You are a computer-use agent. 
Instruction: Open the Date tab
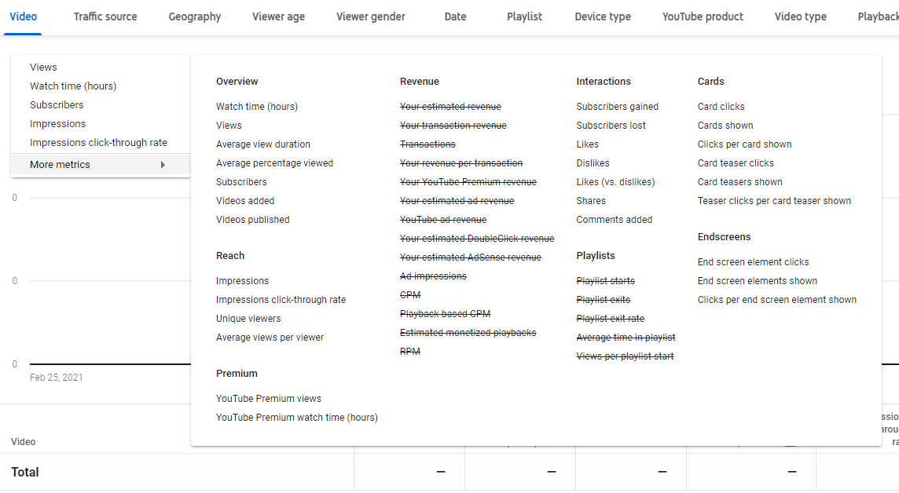point(454,16)
